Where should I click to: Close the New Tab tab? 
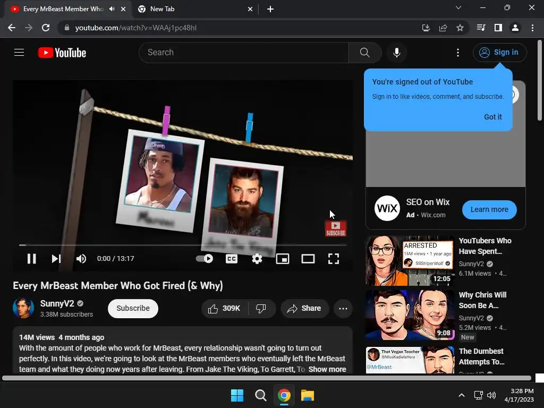250,9
